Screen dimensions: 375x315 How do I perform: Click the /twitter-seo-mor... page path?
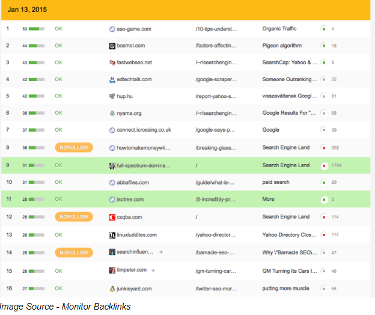pos(216,289)
